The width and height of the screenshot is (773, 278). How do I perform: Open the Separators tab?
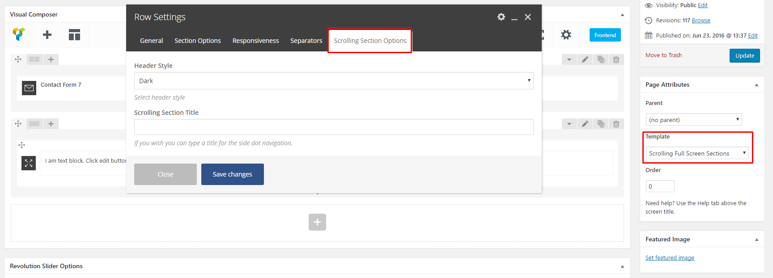(x=306, y=41)
